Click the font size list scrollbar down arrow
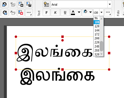 click(101, 54)
